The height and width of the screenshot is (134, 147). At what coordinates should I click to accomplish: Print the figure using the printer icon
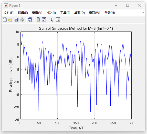(x=22, y=19)
